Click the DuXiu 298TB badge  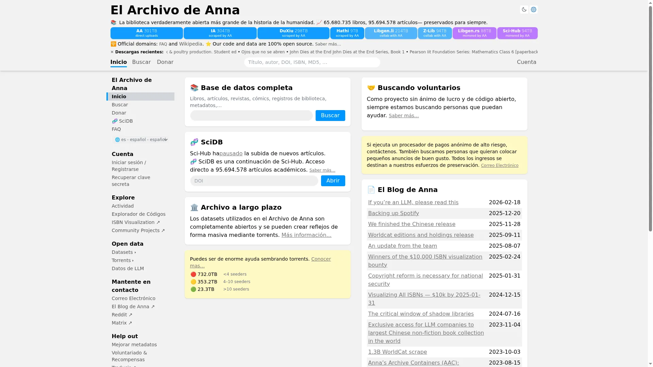click(294, 33)
